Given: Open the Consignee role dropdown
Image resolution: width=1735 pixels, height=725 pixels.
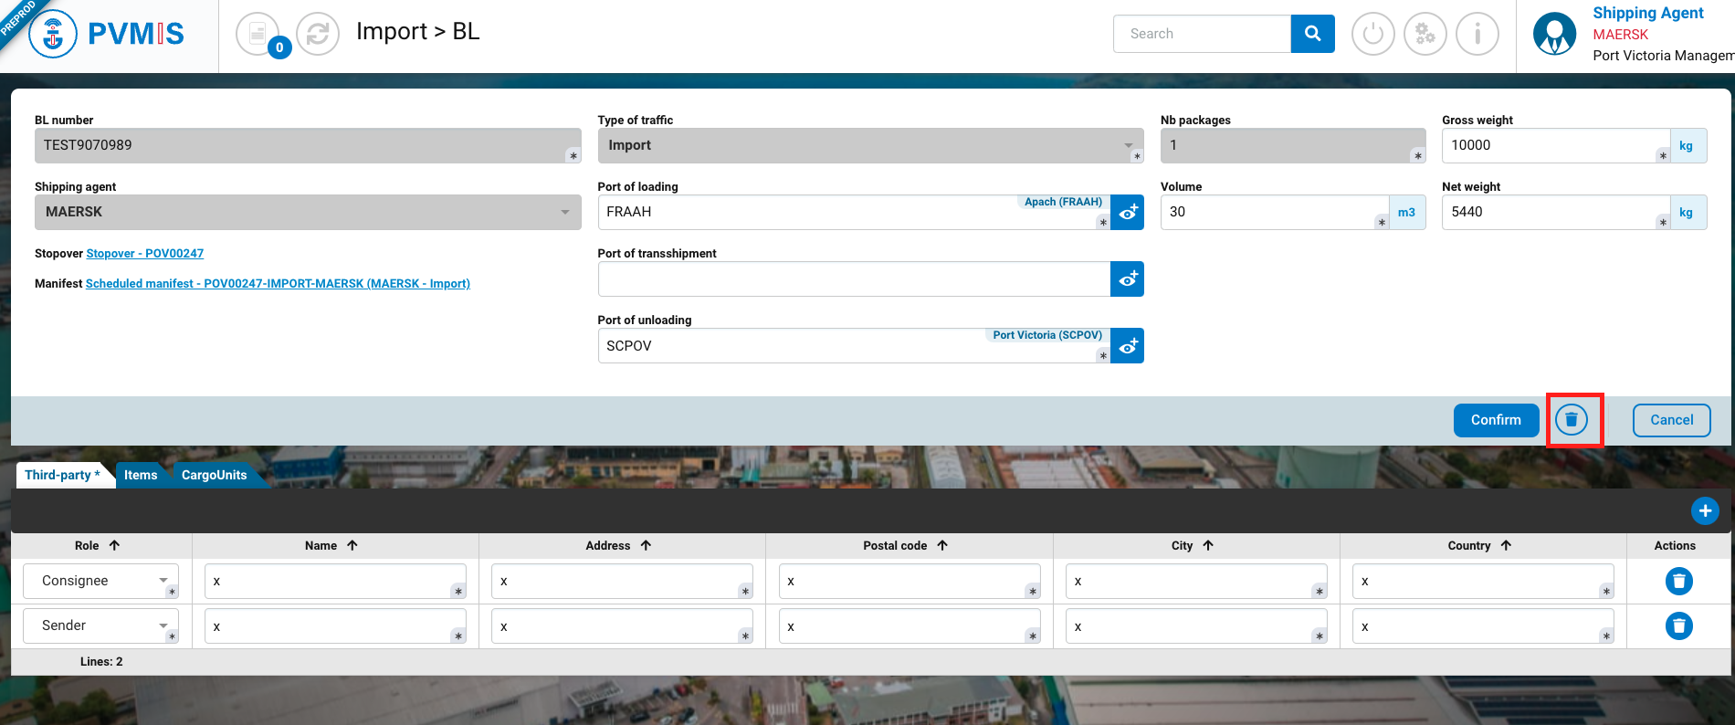Looking at the screenshot, I should [x=100, y=581].
